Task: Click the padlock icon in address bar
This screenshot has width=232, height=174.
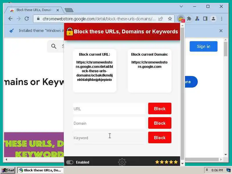Action: click(x=38, y=19)
